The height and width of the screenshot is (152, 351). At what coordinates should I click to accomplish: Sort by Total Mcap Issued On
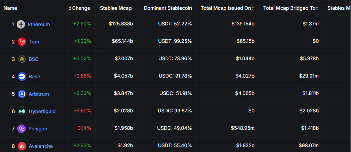pyautogui.click(x=252, y=8)
